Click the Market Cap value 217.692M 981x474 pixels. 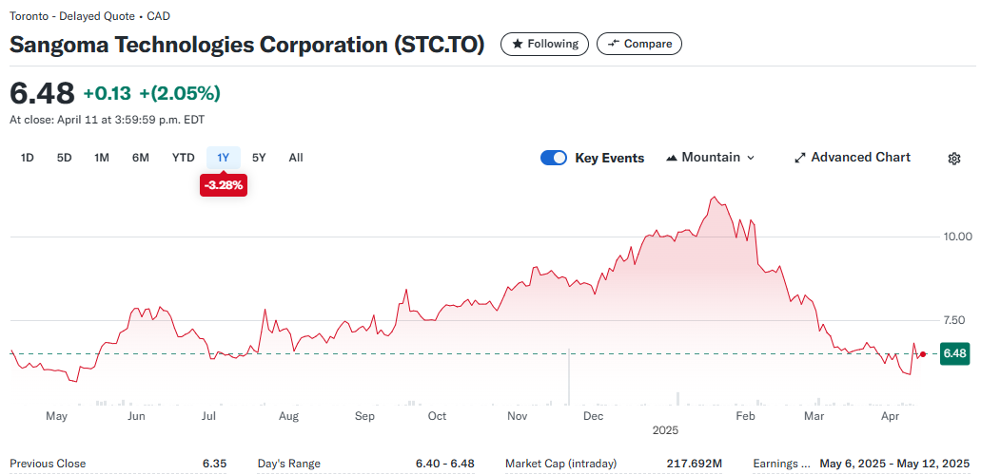pos(695,464)
